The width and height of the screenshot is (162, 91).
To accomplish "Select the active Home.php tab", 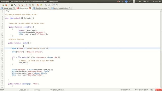I will pyautogui.click(x=24, y=8).
